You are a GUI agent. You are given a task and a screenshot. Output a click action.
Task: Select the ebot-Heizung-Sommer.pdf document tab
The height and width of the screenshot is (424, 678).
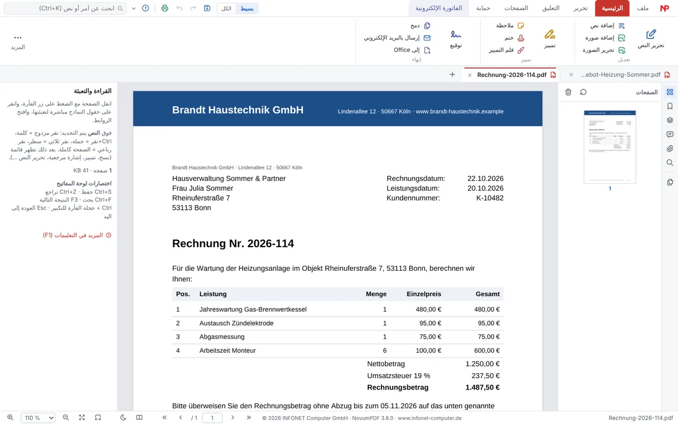620,75
